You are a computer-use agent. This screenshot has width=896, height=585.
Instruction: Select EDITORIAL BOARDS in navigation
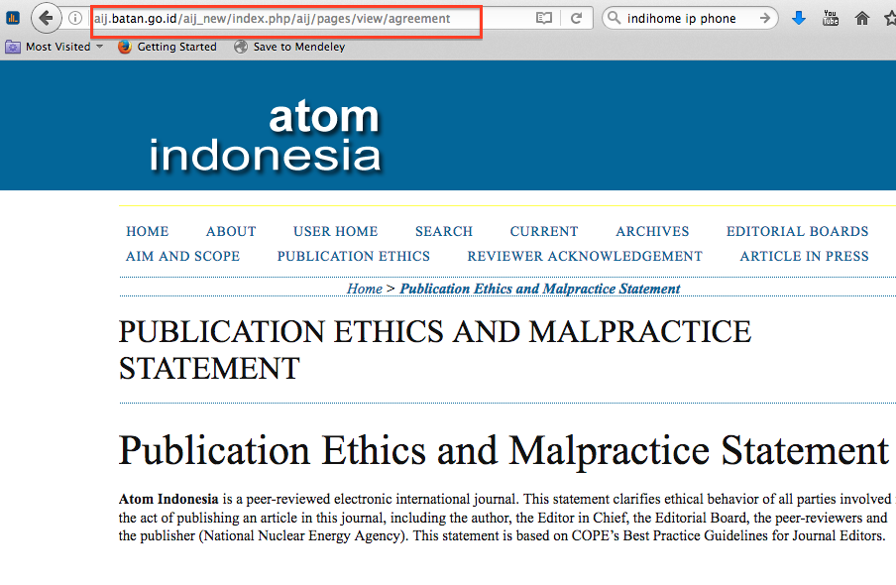[797, 231]
